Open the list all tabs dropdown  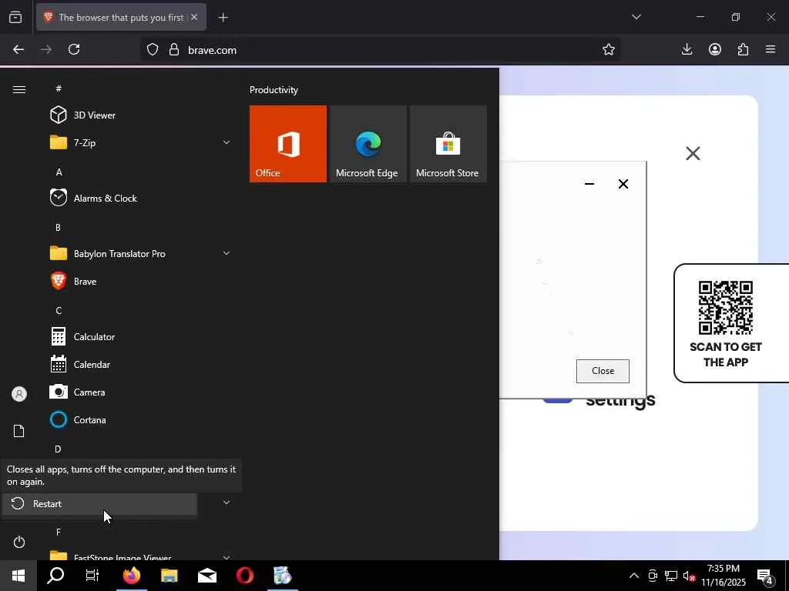coord(636,17)
